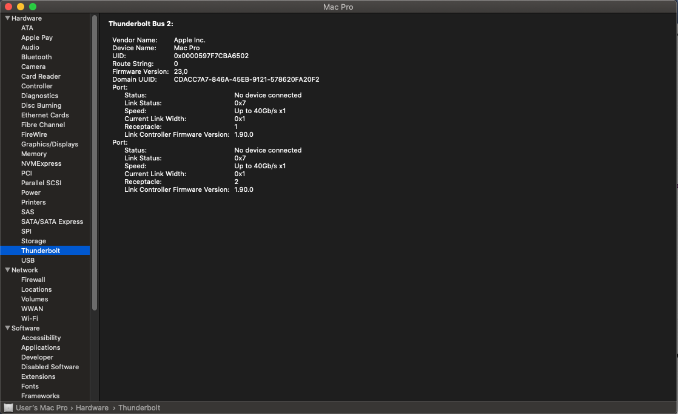Click Thunderbolt in the path bar
Screen dimensions: 678x414
click(x=139, y=407)
